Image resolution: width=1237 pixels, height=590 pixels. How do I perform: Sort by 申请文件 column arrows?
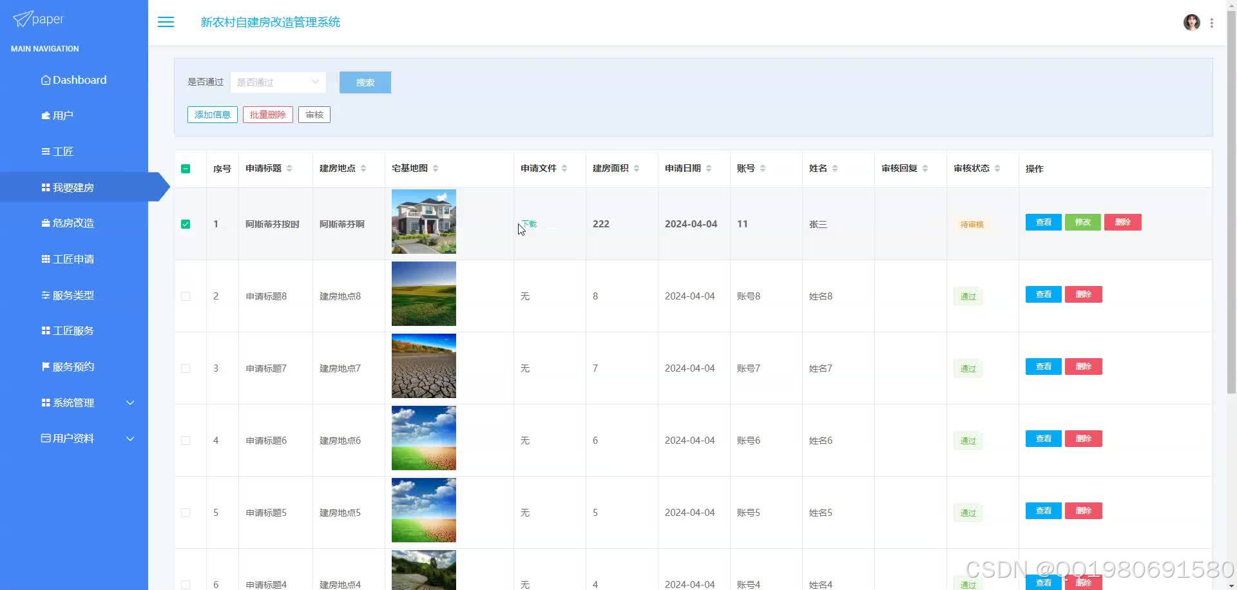point(564,168)
